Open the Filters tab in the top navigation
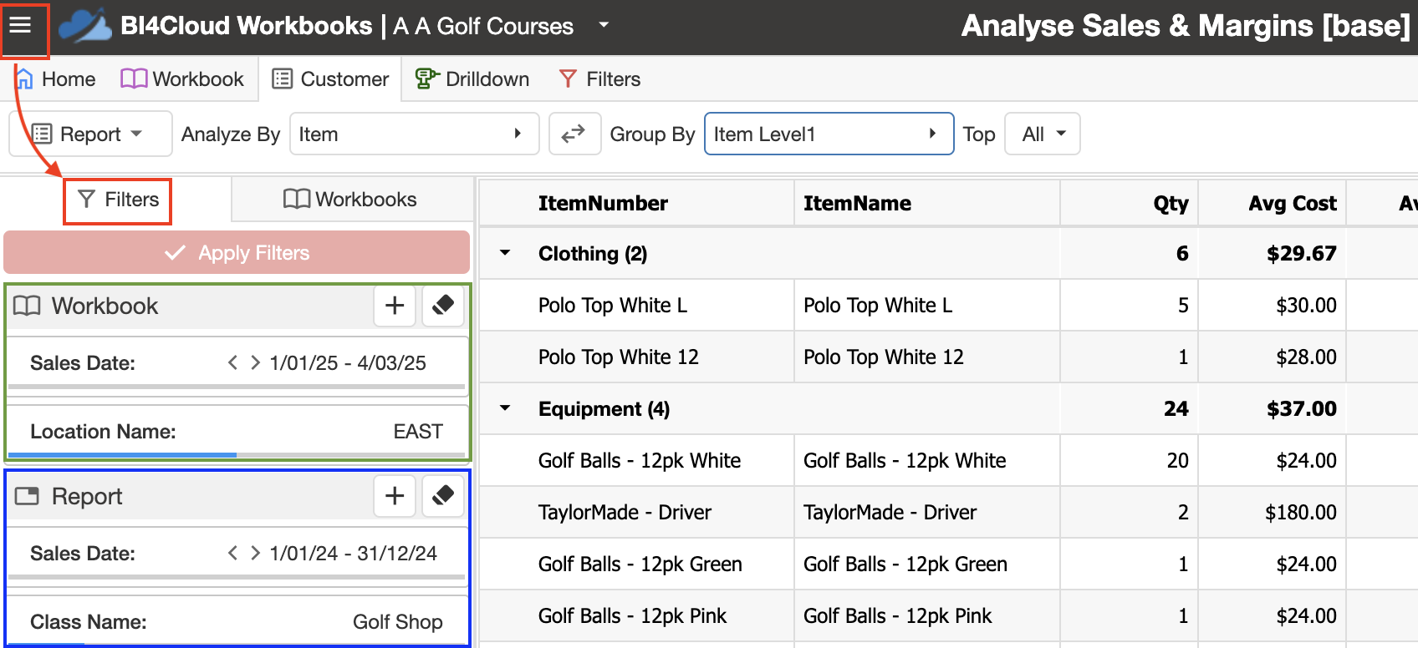This screenshot has height=648, width=1418. click(599, 79)
